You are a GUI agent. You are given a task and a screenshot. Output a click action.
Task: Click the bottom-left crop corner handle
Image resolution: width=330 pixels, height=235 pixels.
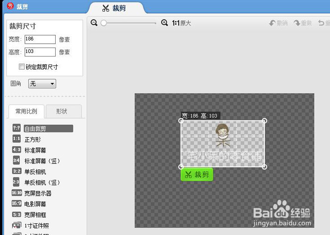click(x=181, y=167)
